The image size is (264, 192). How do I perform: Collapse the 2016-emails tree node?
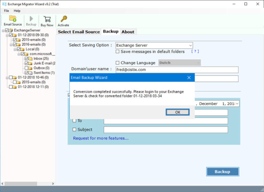click(x=11, y=45)
